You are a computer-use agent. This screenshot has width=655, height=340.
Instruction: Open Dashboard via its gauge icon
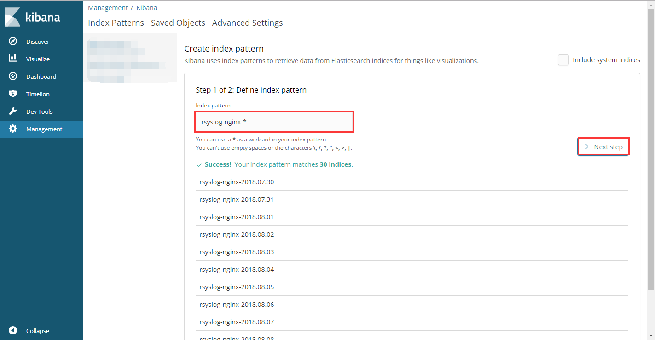pyautogui.click(x=13, y=76)
